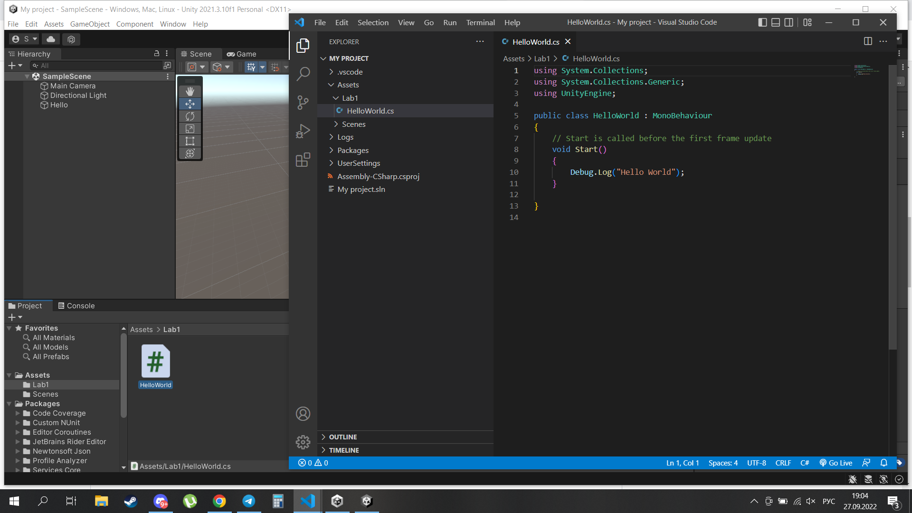Viewport: 912px width, 513px height.
Task: Open VS Code Search view
Action: [x=303, y=74]
